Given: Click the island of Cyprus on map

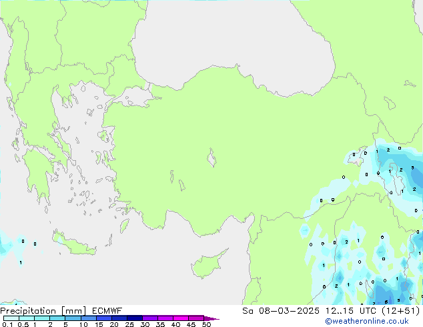Looking at the screenshot, I should [207, 264].
